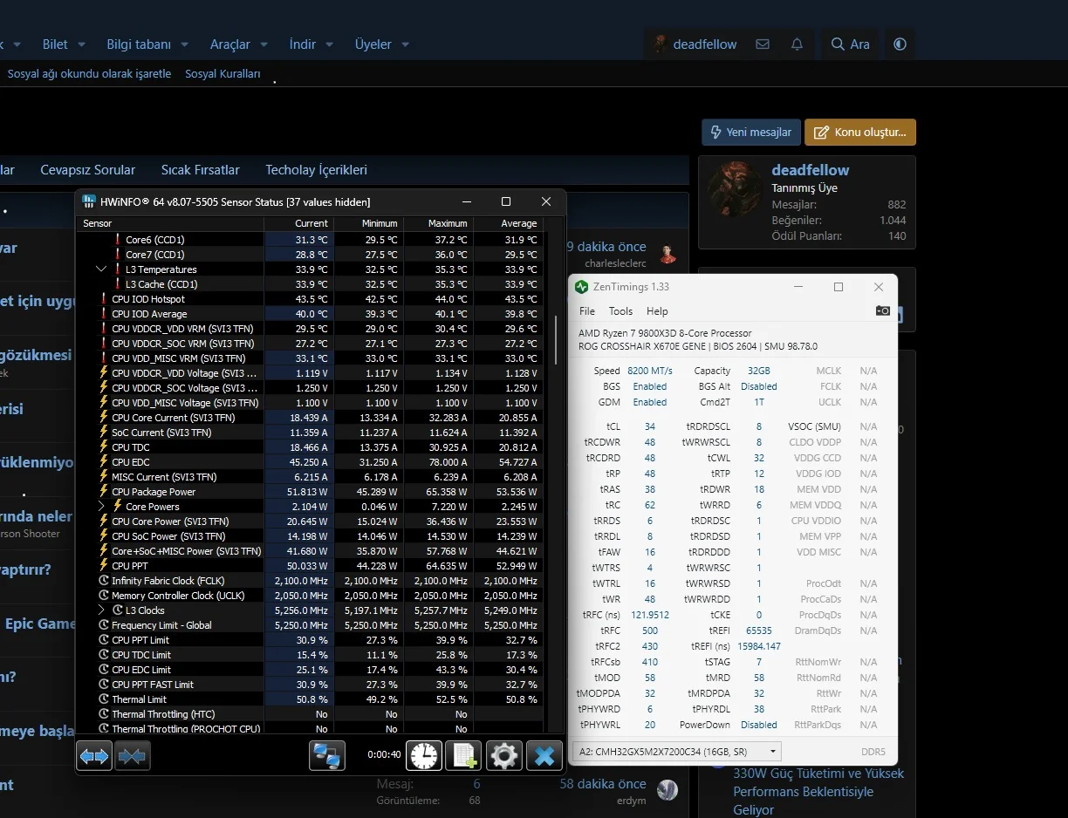The height and width of the screenshot is (818, 1068).
Task: Start HWiNFO logging with document-plus icon
Action: (463, 755)
